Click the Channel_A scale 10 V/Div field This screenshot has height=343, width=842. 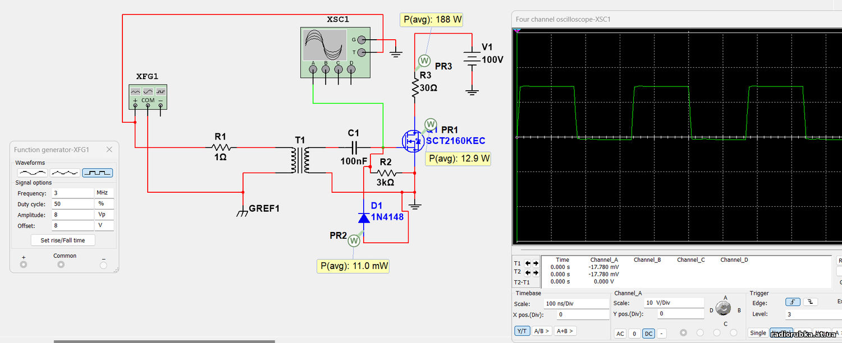pos(673,303)
